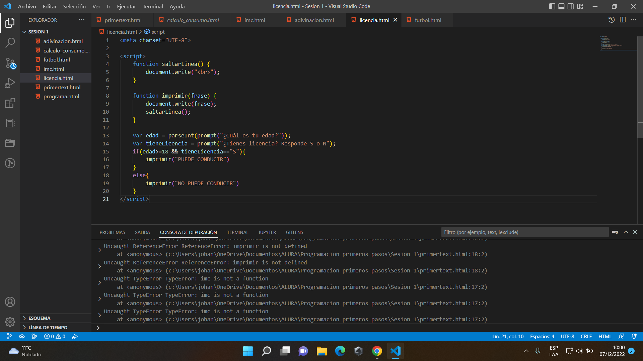Open the Archivo menu

click(27, 6)
